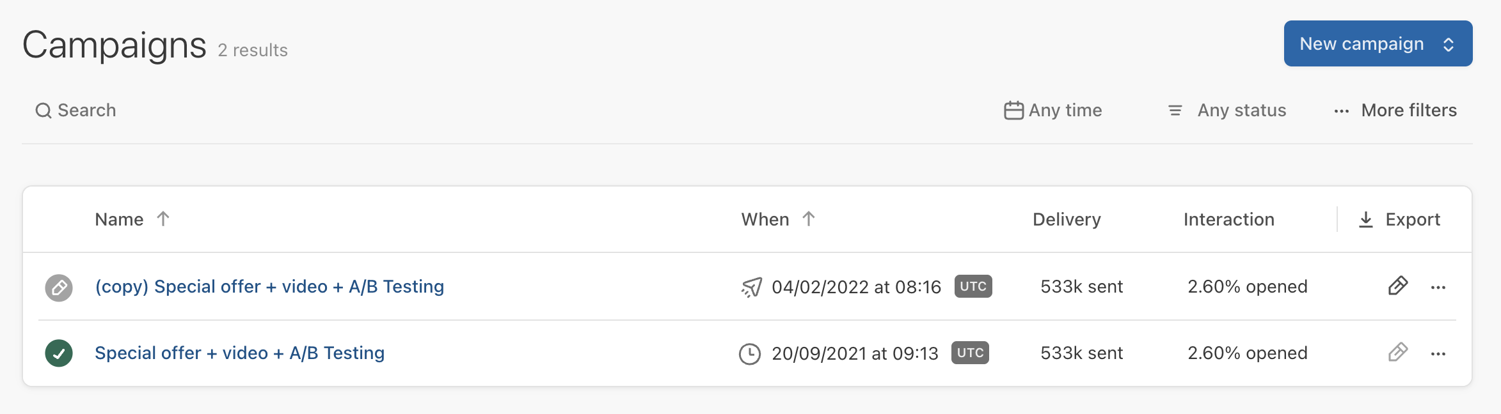The width and height of the screenshot is (1501, 414).
Task: Open more options for the (copy) campaign
Action: pyautogui.click(x=1438, y=287)
